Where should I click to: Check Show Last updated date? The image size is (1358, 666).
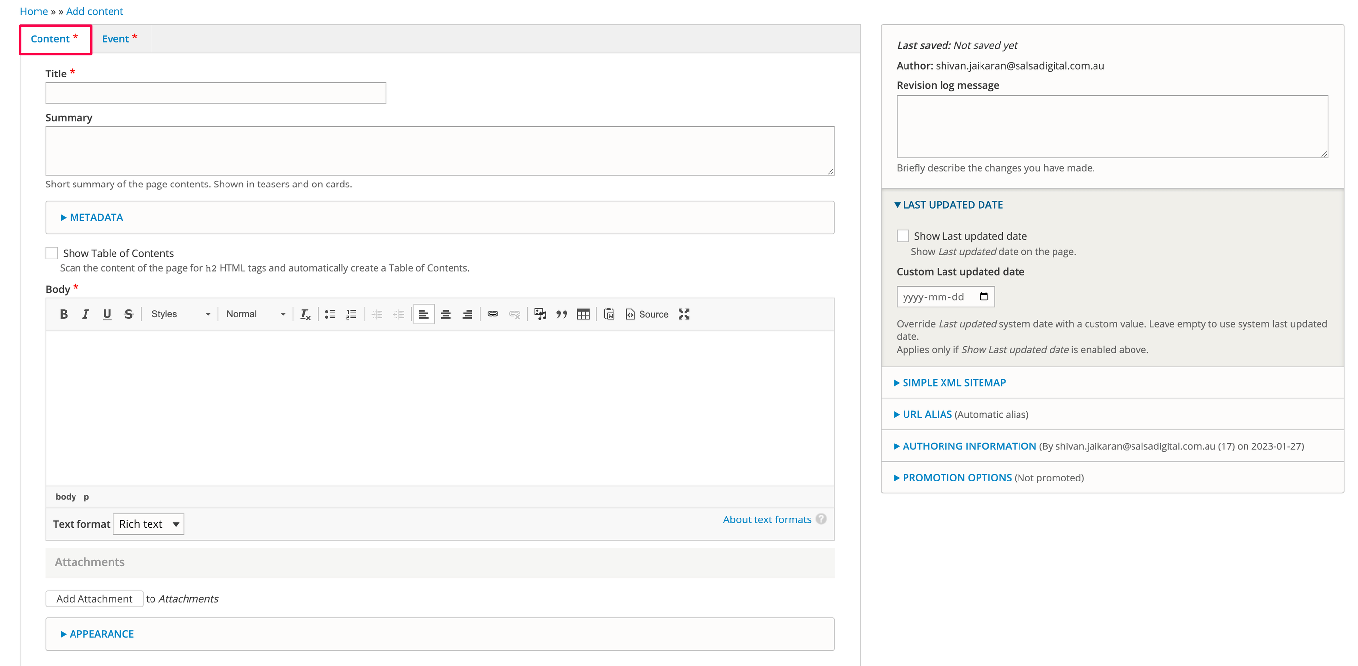point(903,236)
